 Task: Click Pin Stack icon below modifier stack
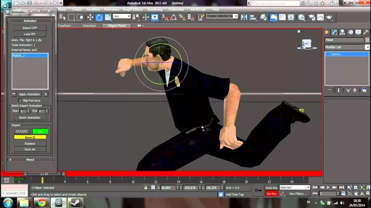(329, 90)
